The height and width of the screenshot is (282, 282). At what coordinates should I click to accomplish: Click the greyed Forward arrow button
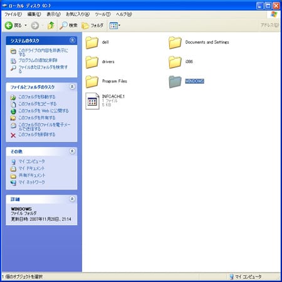[35, 26]
